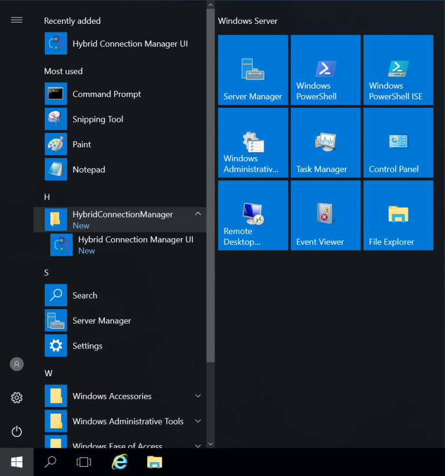Image resolution: width=445 pixels, height=476 pixels.
Task: Open Task Manager tile
Action: [325, 143]
